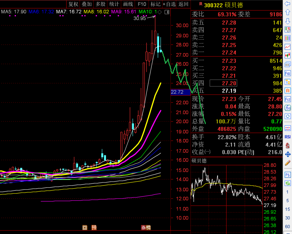Click the yellow MA8: 16.02 label
Viewport: 292px width, 234px height.
pos(96,12)
